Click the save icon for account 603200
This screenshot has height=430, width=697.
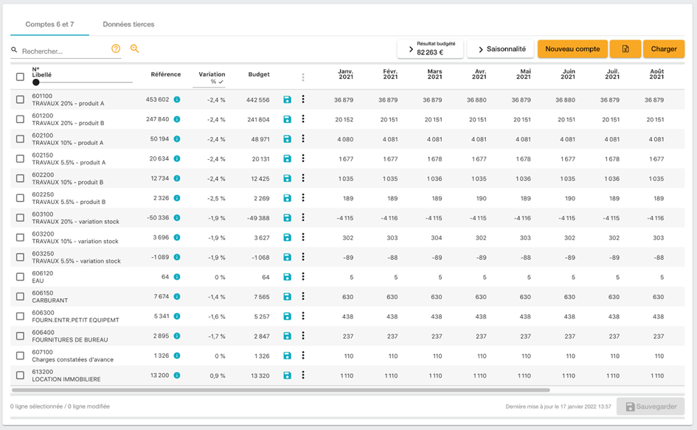point(287,237)
